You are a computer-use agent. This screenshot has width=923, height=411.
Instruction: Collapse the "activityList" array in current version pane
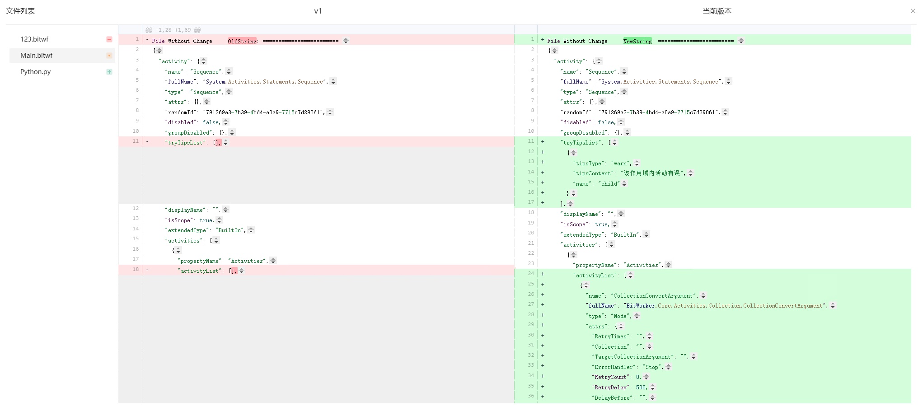(x=630, y=275)
